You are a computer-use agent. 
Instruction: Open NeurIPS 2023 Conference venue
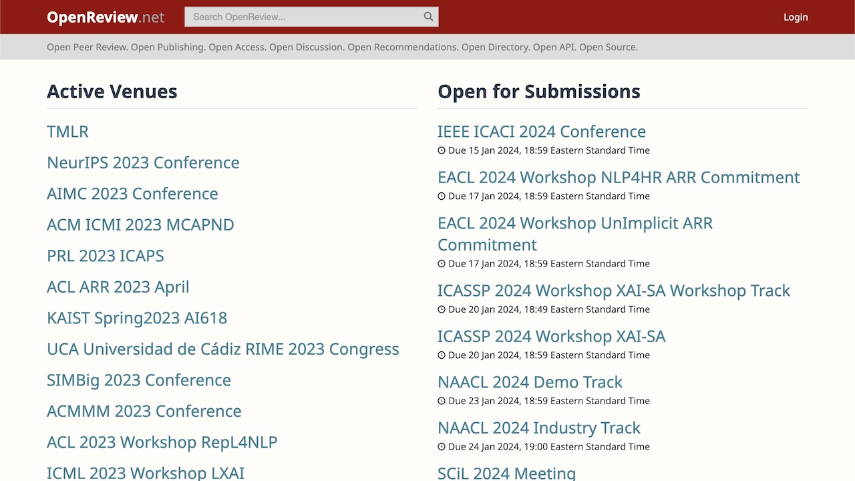pyautogui.click(x=143, y=162)
